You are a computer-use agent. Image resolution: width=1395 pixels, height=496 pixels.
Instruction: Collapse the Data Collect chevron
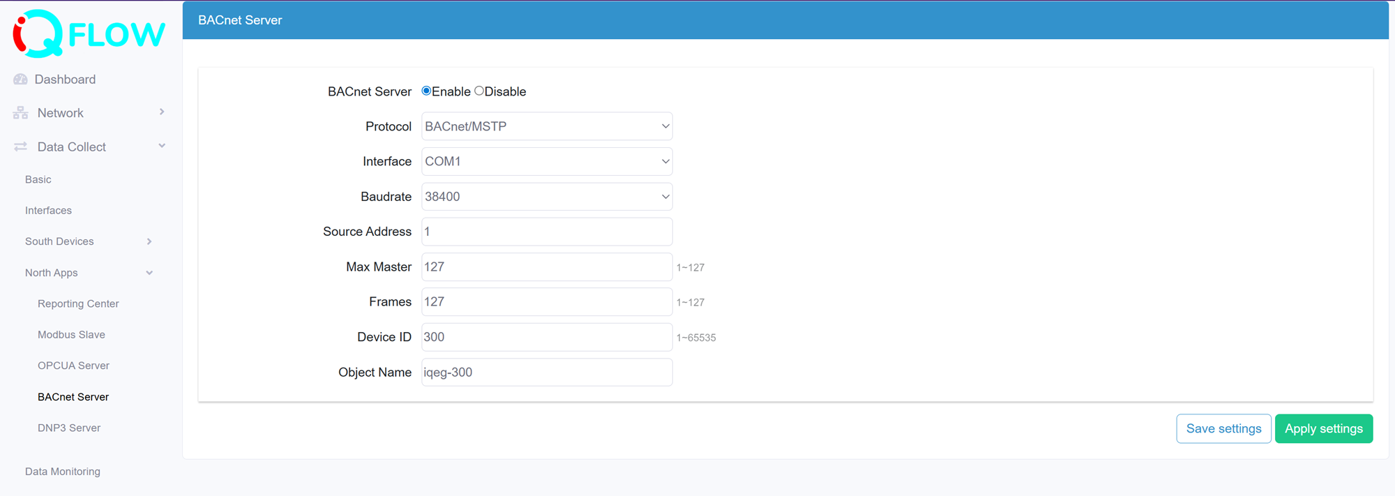click(162, 146)
